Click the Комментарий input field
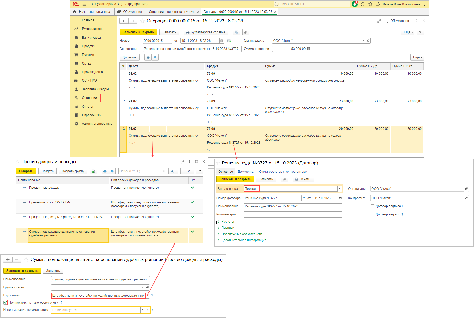Image resolution: width=474 pixels, height=318 pixels. 293,214
